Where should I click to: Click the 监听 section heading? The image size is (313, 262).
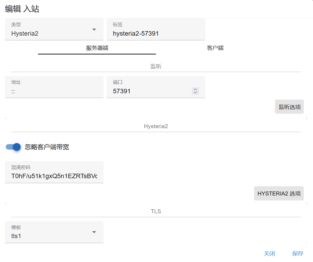[156, 67]
